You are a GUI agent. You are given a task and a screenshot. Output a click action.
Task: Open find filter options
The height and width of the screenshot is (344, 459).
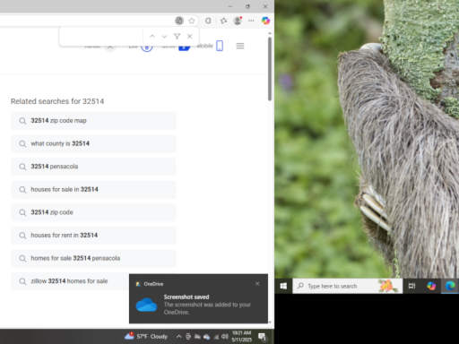coord(177,37)
